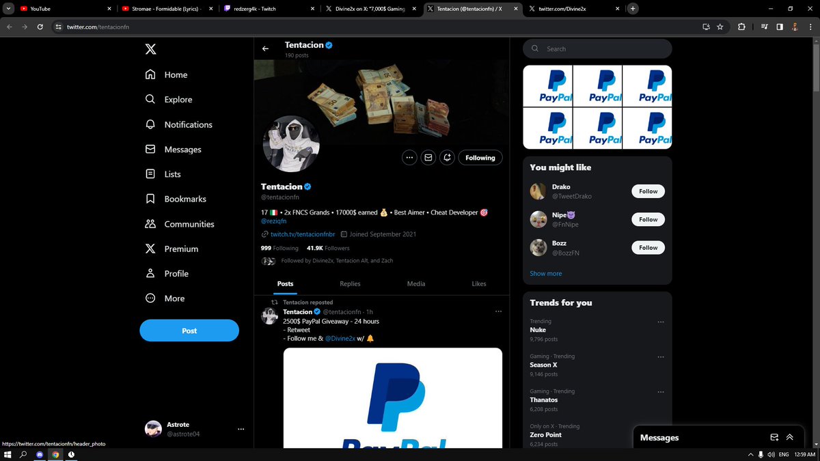
Task: Switch to the YouTube browser tab
Action: click(x=65, y=9)
